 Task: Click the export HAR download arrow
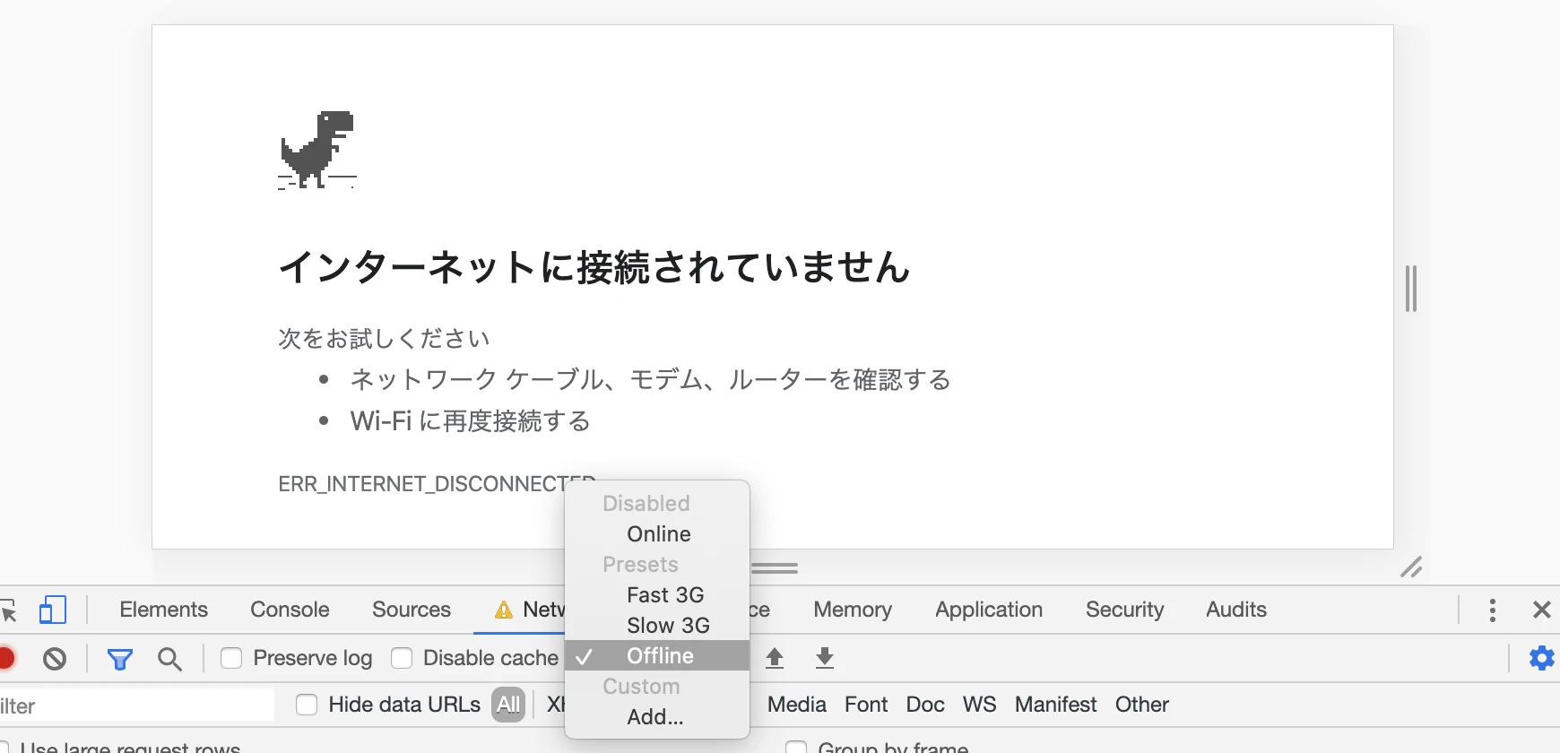click(x=825, y=658)
